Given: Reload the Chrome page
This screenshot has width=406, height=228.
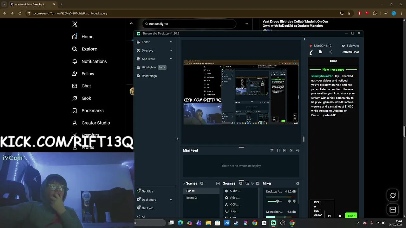Looking at the screenshot, I should (20, 13).
